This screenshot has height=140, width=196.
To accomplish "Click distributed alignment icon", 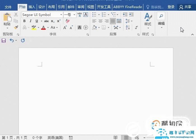I will coord(119,21).
